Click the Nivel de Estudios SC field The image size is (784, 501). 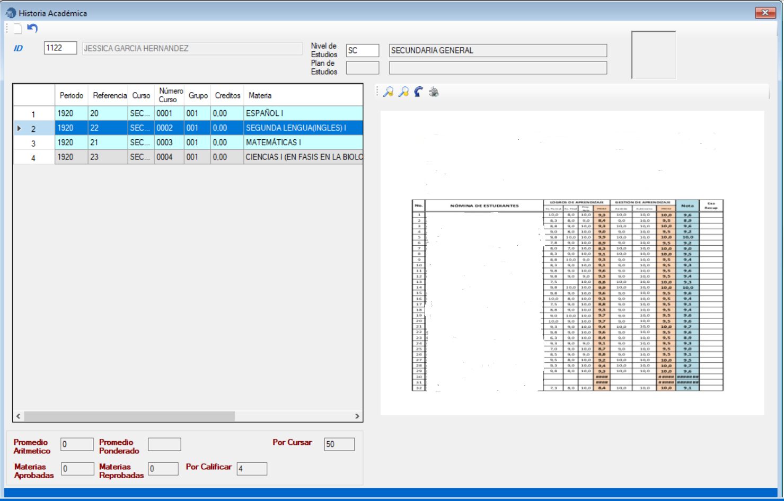(x=362, y=51)
